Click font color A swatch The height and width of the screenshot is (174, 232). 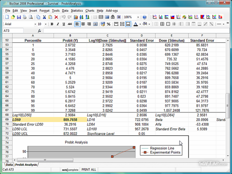click(x=136, y=24)
